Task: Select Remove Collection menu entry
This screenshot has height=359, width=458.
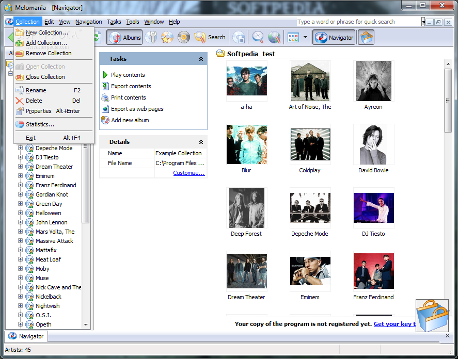Action: tap(54, 54)
